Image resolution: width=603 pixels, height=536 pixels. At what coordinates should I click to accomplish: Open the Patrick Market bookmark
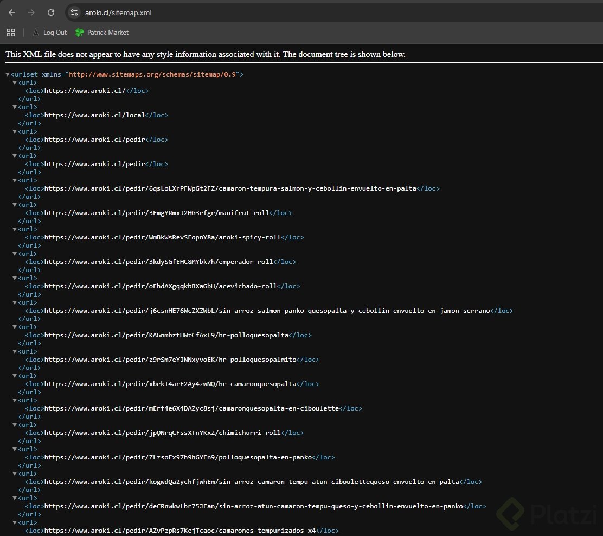tap(102, 33)
